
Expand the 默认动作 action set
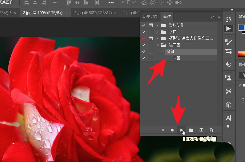[x=157, y=25]
